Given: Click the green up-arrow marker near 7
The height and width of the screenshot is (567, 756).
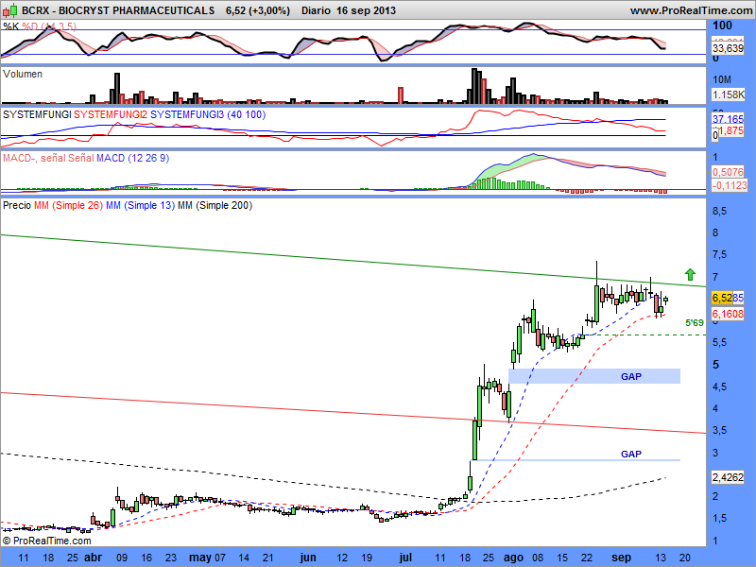Looking at the screenshot, I should pyautogui.click(x=690, y=274).
